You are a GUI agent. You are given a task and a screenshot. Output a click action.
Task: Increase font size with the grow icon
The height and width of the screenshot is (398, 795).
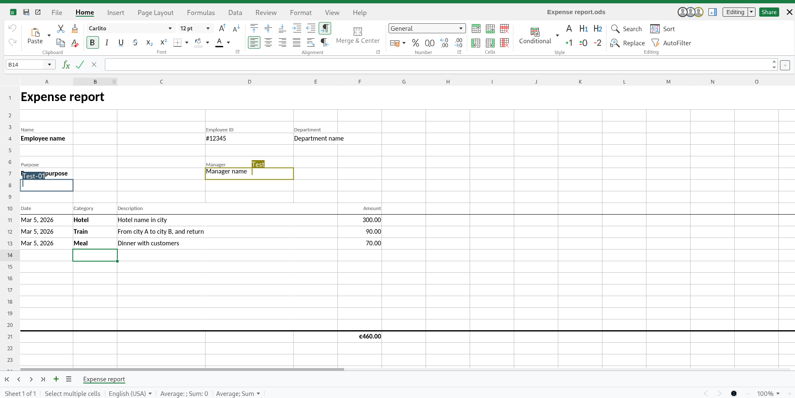[222, 28]
